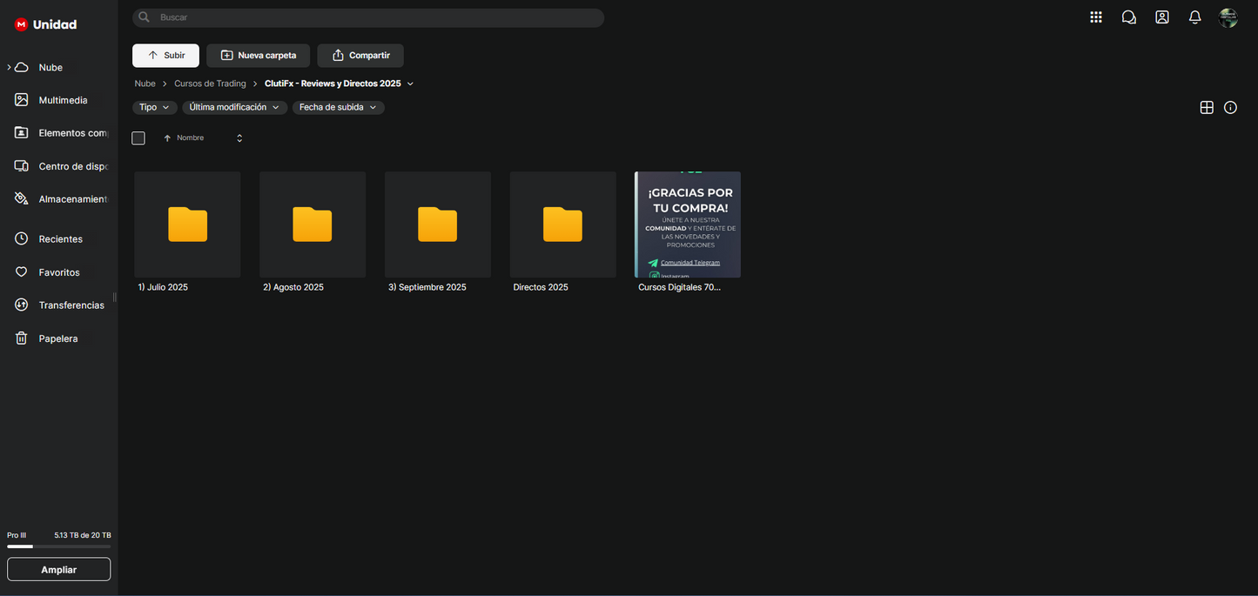The width and height of the screenshot is (1258, 596).
Task: Click the notifications bell icon
Action: tap(1195, 17)
